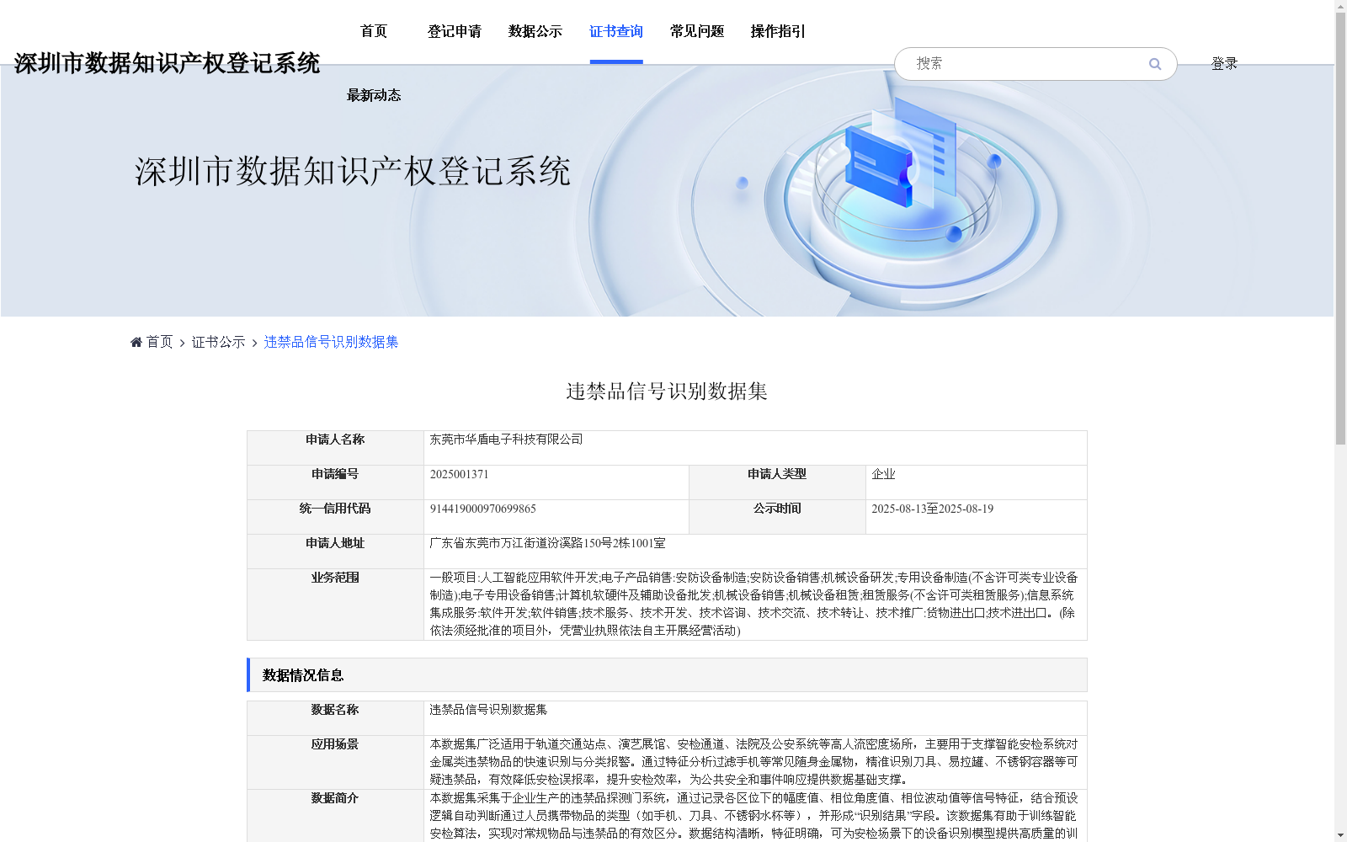Viewport: 1347px width, 842px height.
Task: Go to 首页 in the breadcrumb
Action: [159, 342]
